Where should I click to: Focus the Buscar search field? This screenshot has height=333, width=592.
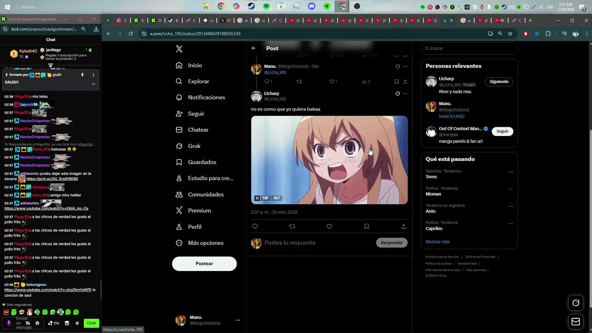pyautogui.click(x=469, y=48)
